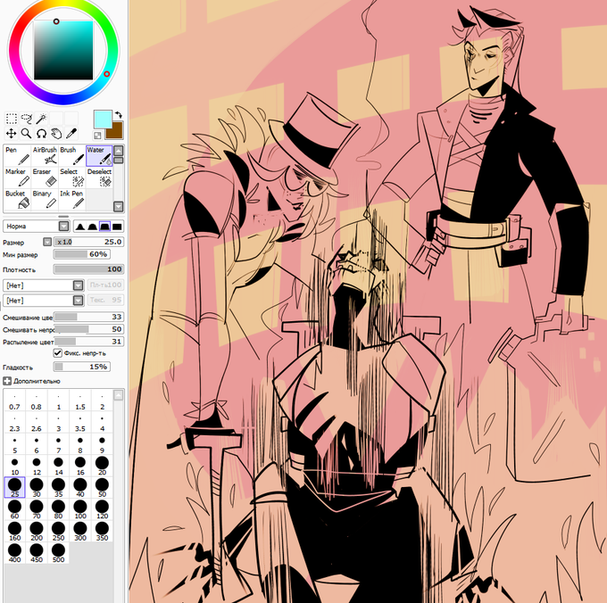Expand the Дополнительно advanced settings section
The image size is (607, 603).
[x=32, y=381]
